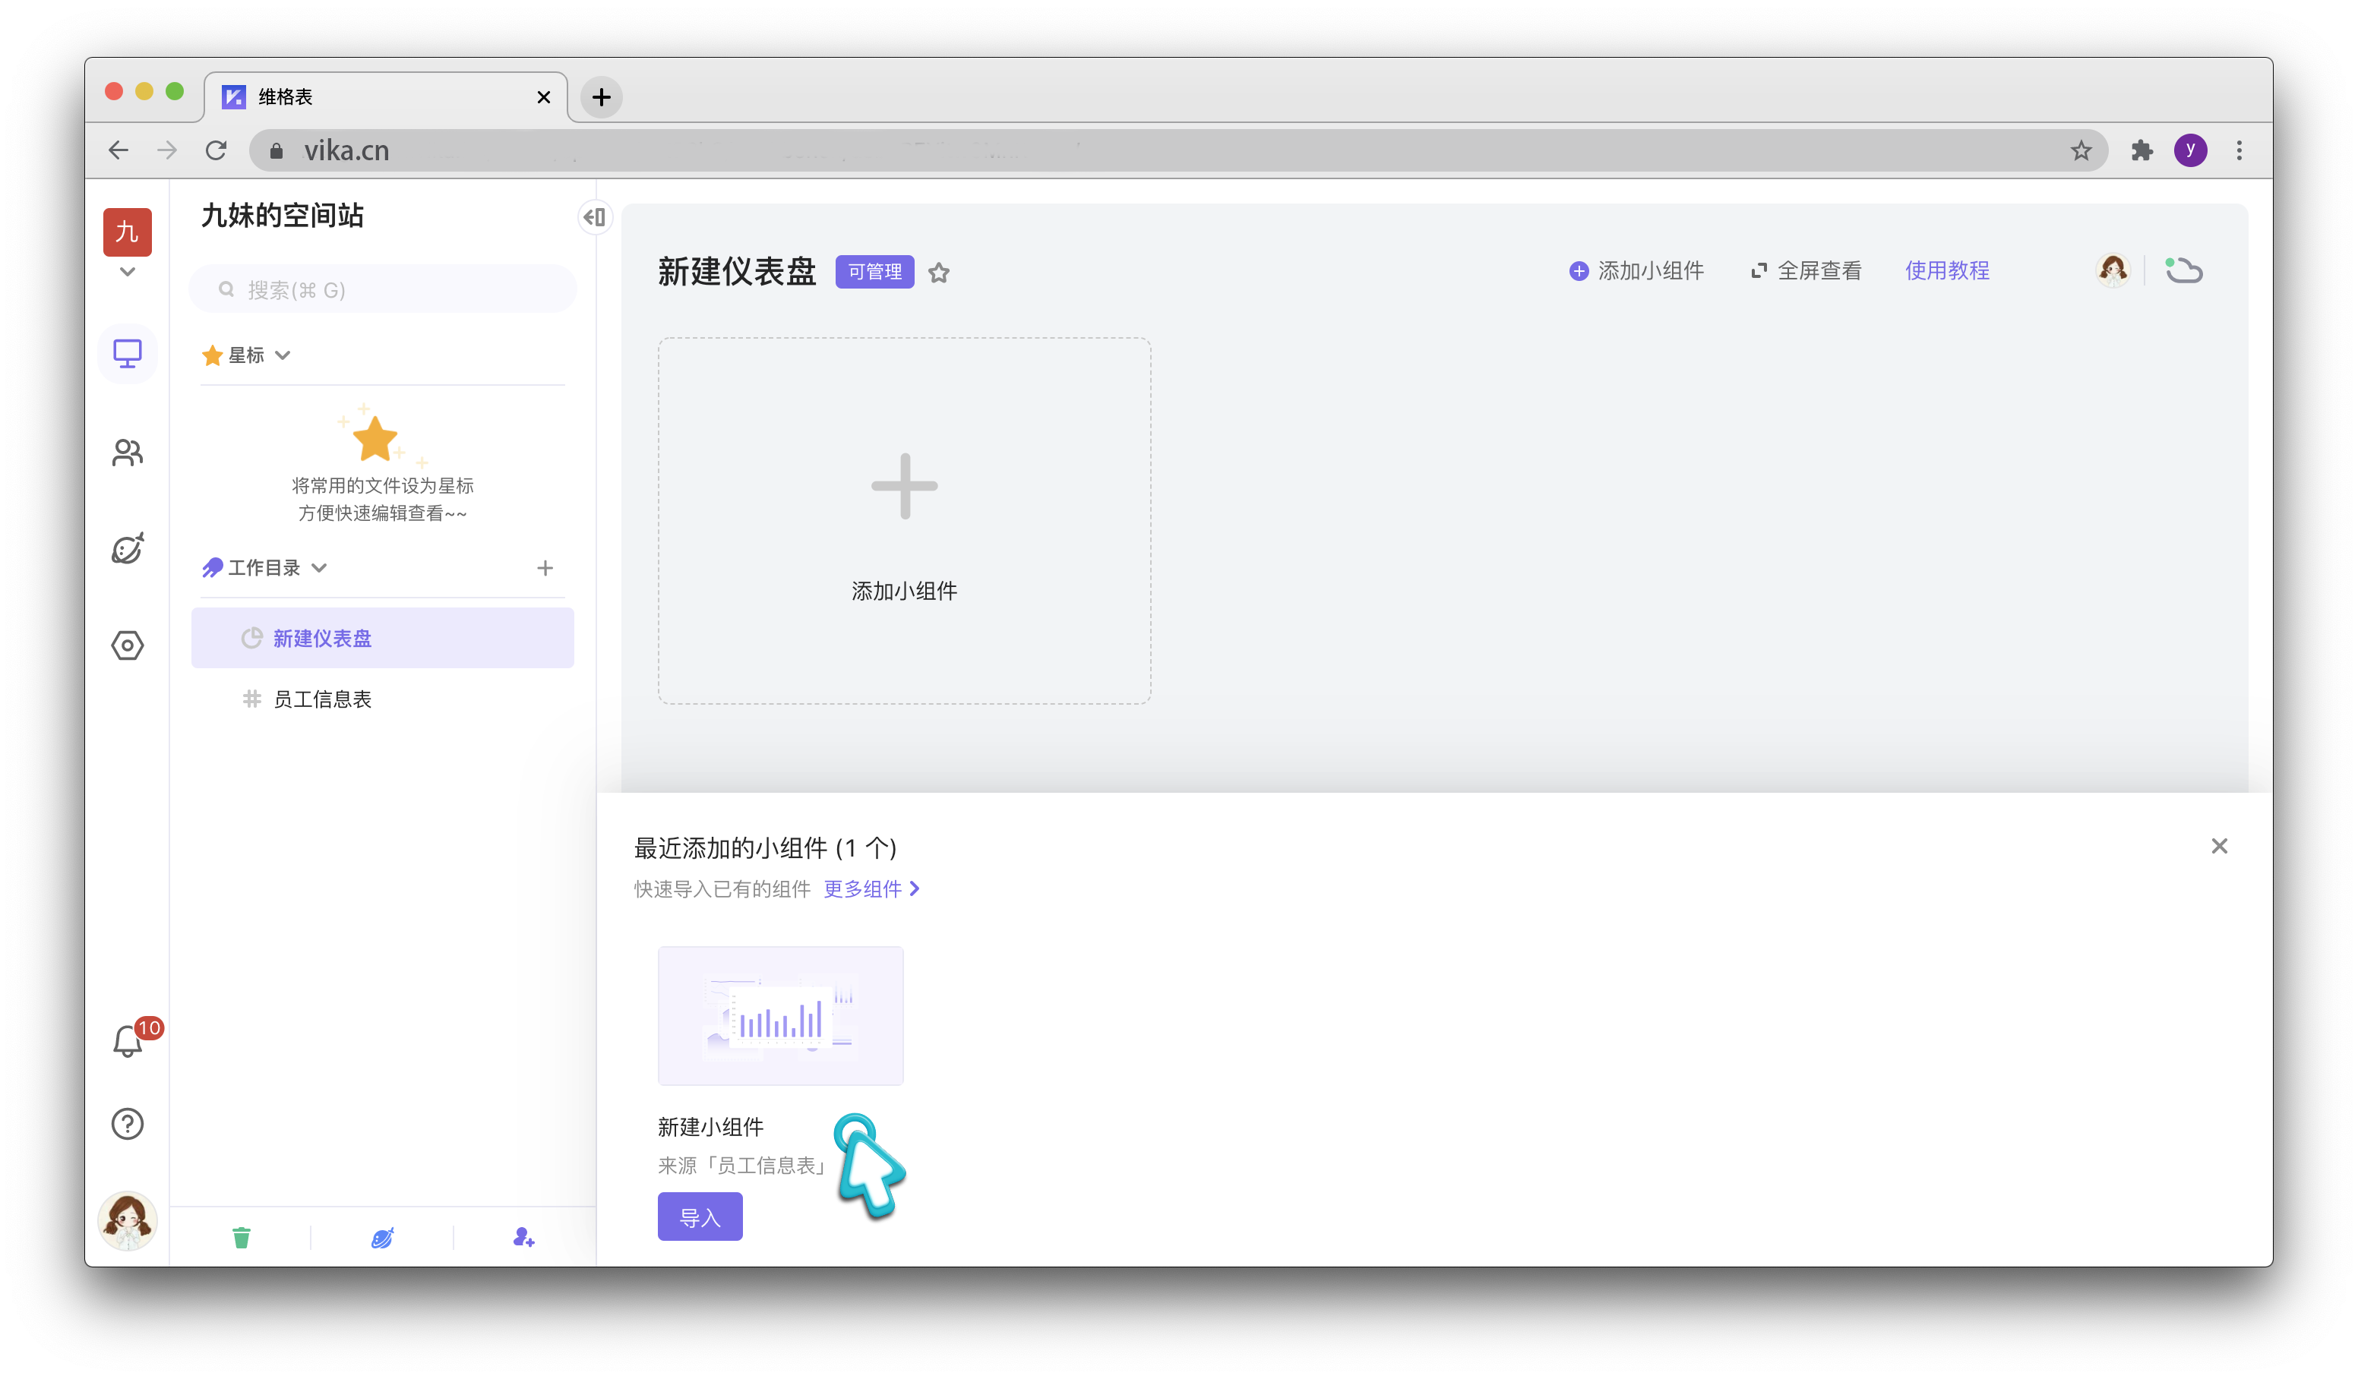Open the contacts panel icon
2358x1379 pixels.
click(128, 452)
